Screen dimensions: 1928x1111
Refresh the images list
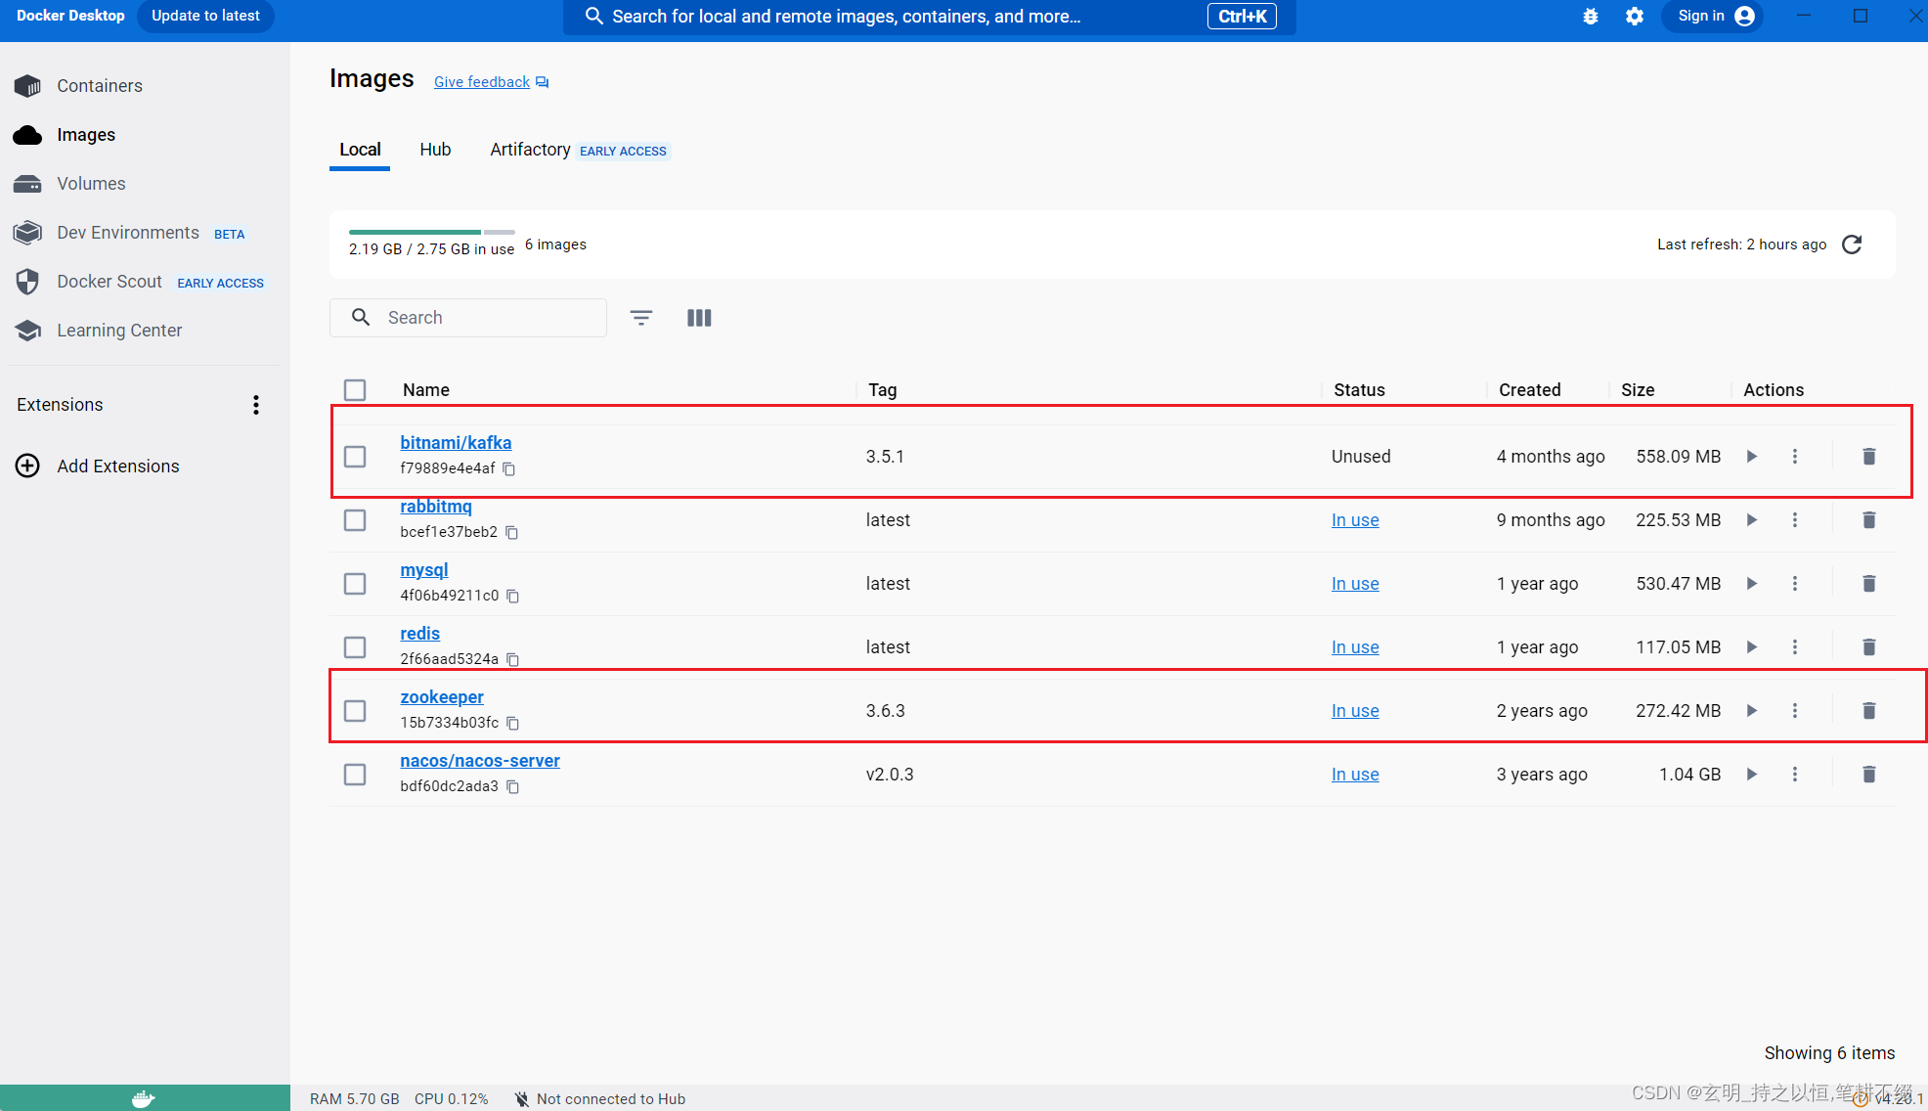1852,244
